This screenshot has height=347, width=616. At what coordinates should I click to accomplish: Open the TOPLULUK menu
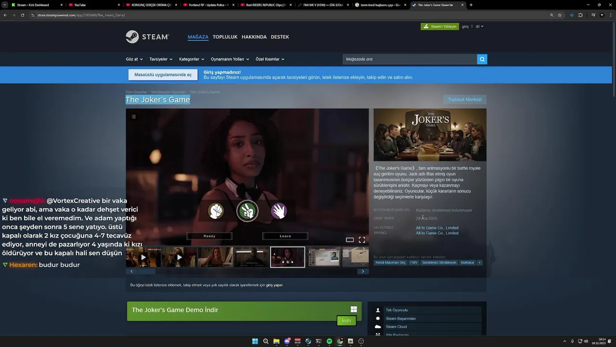(x=225, y=37)
